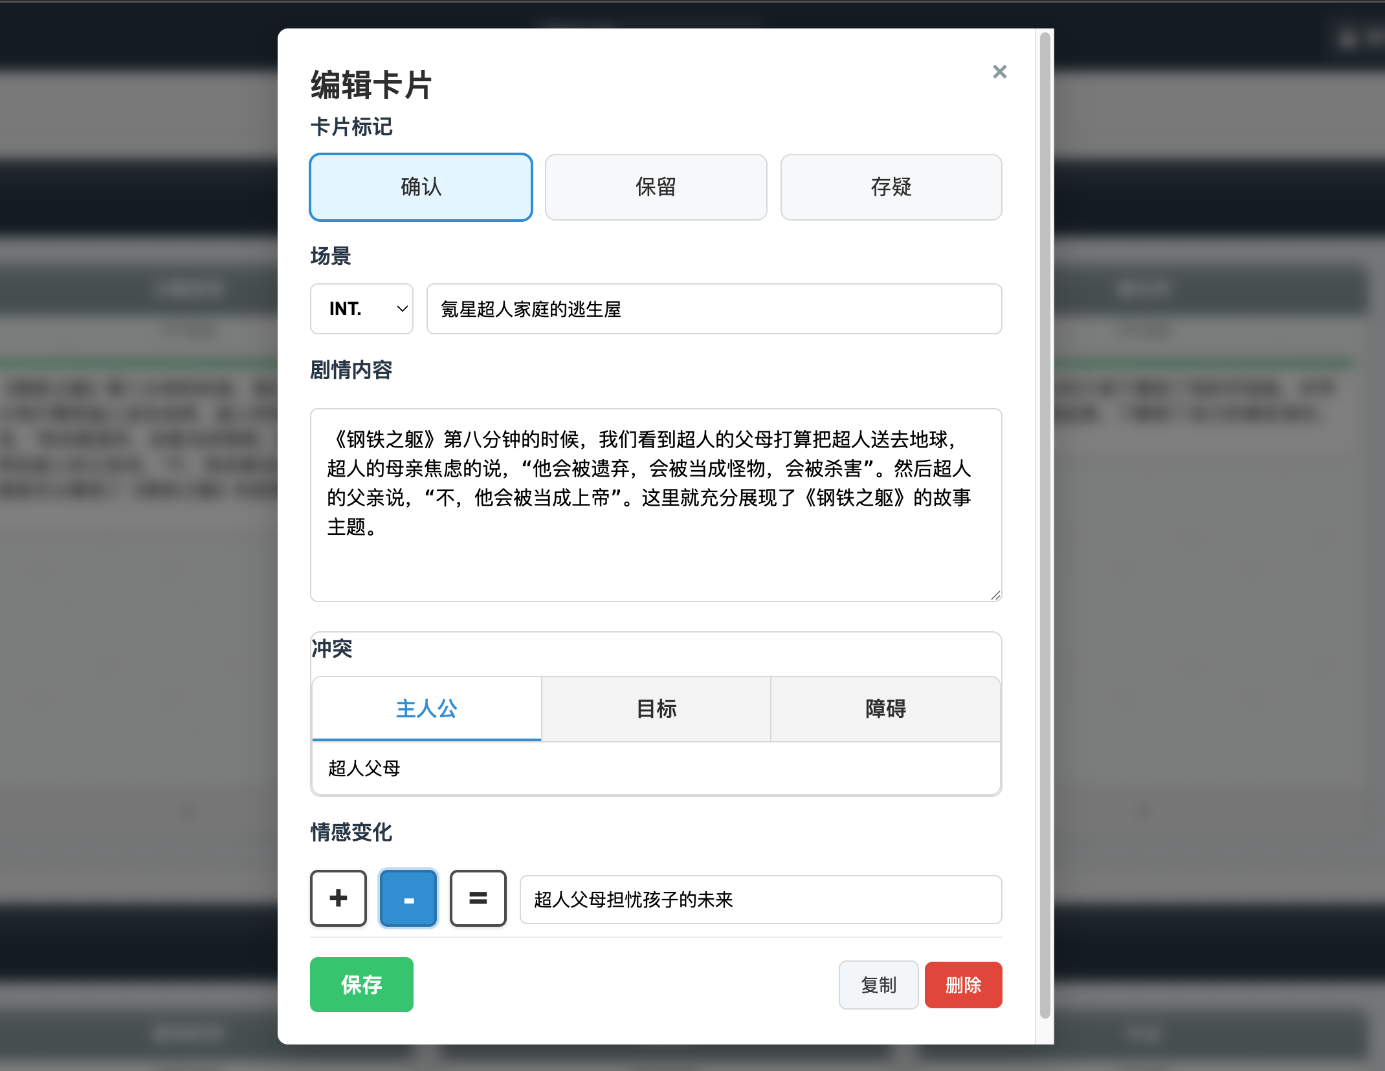Click the green 保存 save button
The height and width of the screenshot is (1071, 1385).
click(361, 985)
